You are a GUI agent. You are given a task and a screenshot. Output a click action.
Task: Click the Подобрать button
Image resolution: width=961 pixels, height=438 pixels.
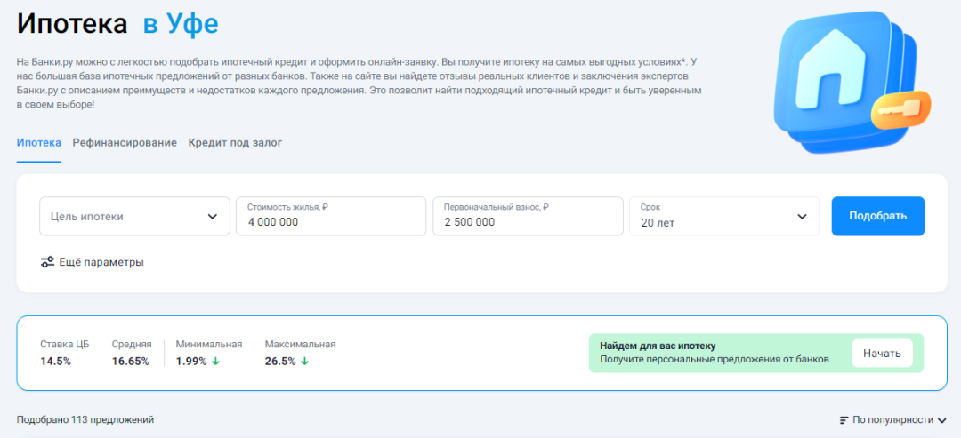(x=877, y=216)
